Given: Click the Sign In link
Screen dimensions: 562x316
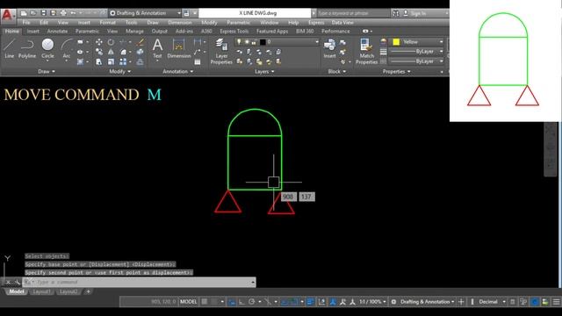Looking at the screenshot, I should coord(418,13).
